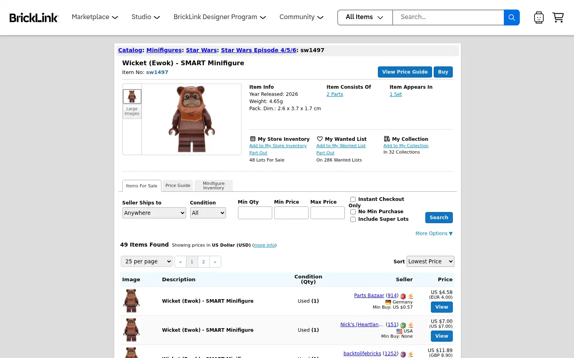
Task: Click Add to My Collection link
Action: (x=406, y=146)
